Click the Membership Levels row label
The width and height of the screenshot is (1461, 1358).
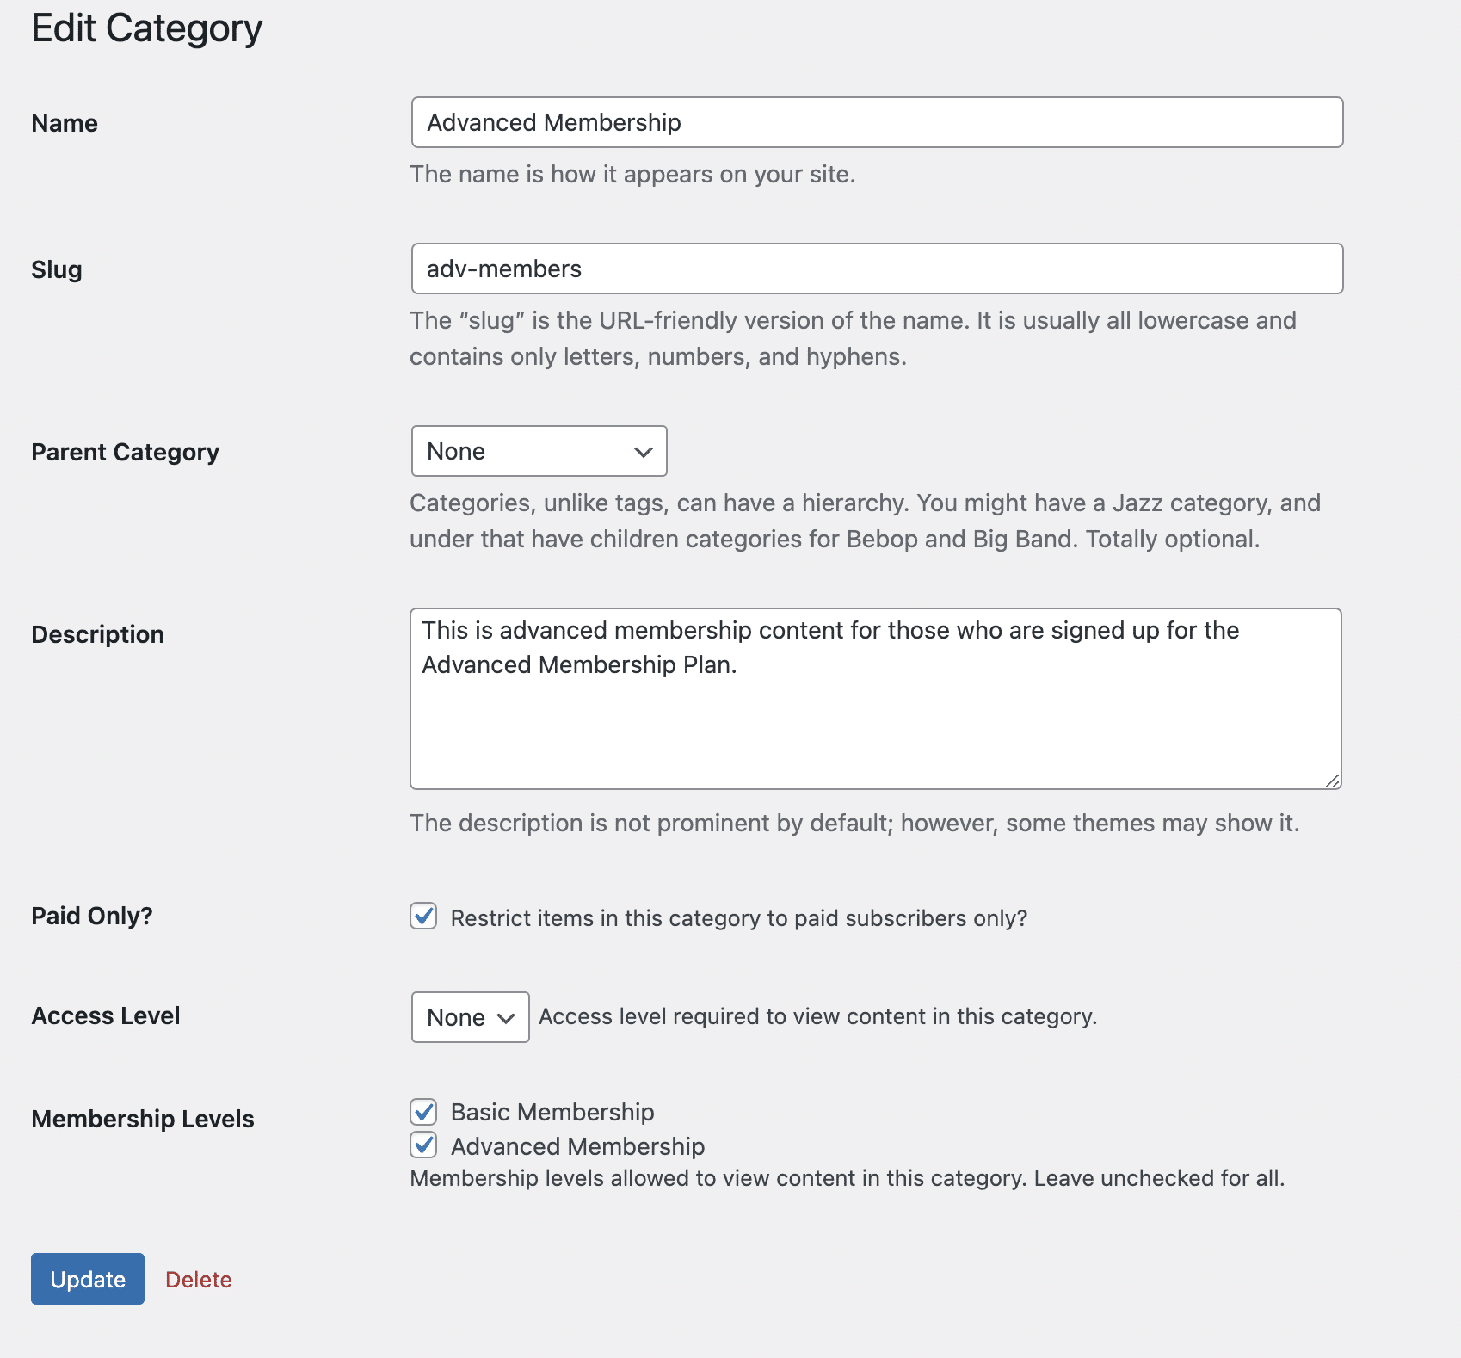click(x=143, y=1119)
